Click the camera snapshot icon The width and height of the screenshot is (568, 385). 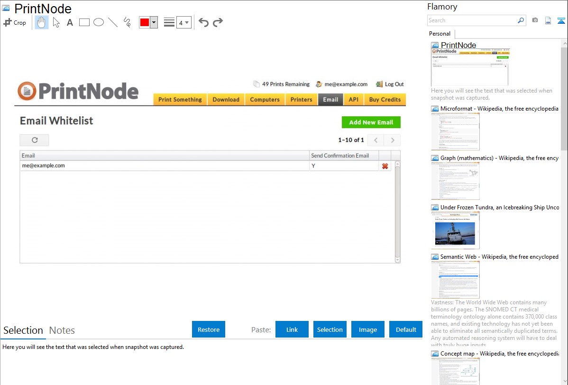click(535, 20)
